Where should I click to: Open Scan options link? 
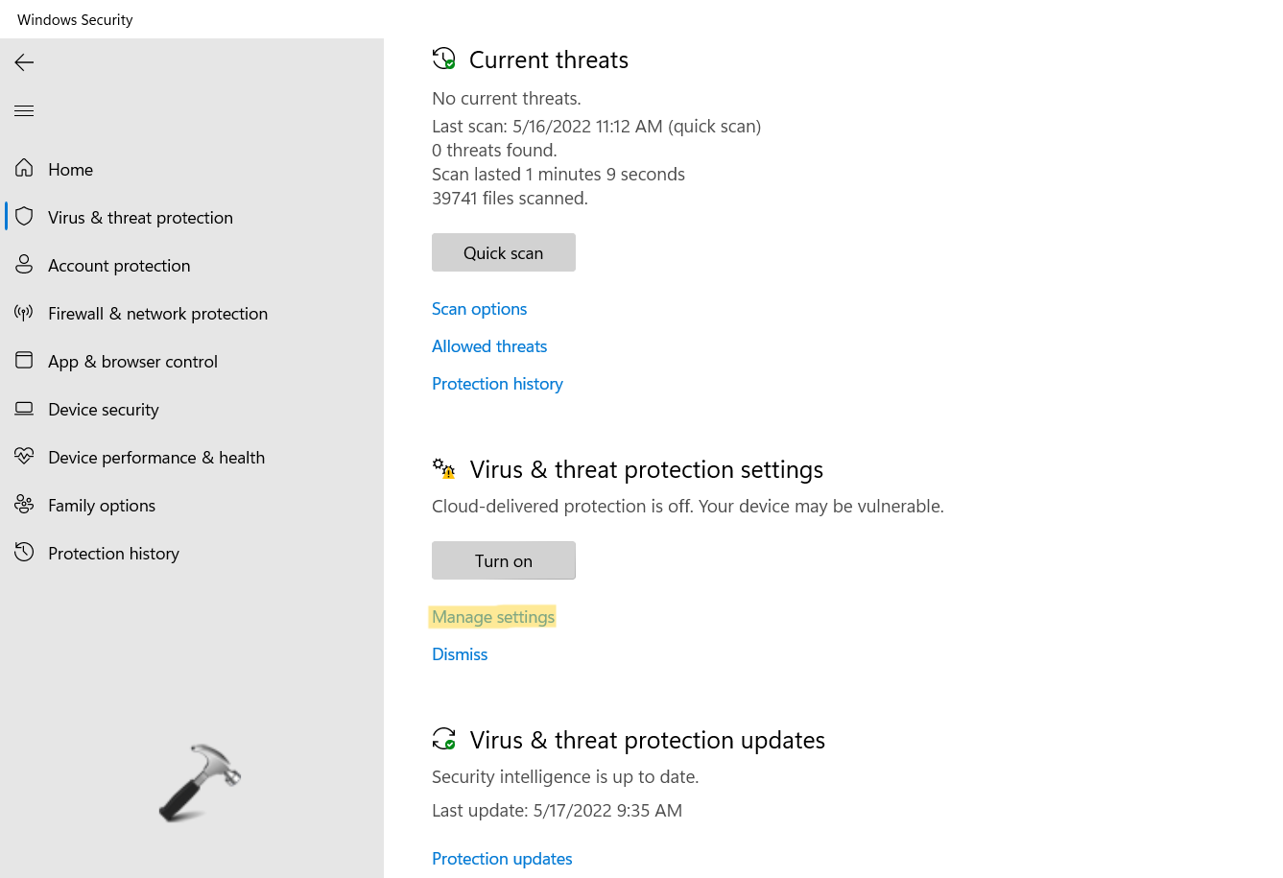(479, 309)
